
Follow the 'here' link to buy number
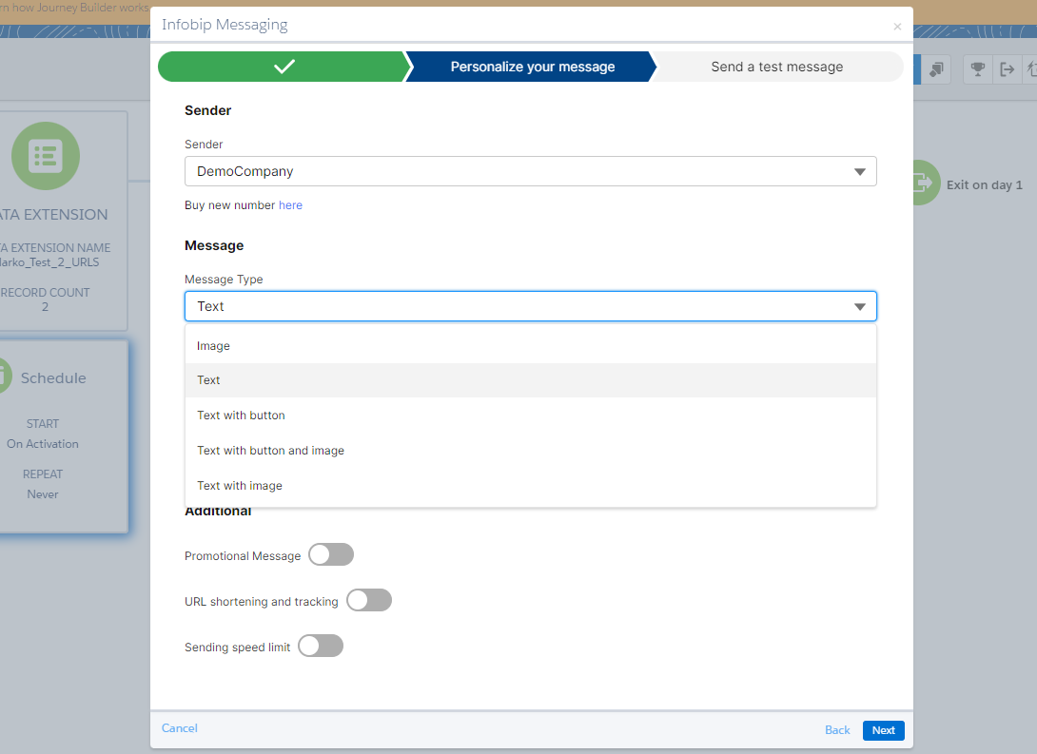[290, 205]
